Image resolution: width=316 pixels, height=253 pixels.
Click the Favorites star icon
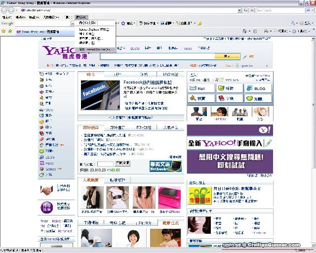click(3, 31)
